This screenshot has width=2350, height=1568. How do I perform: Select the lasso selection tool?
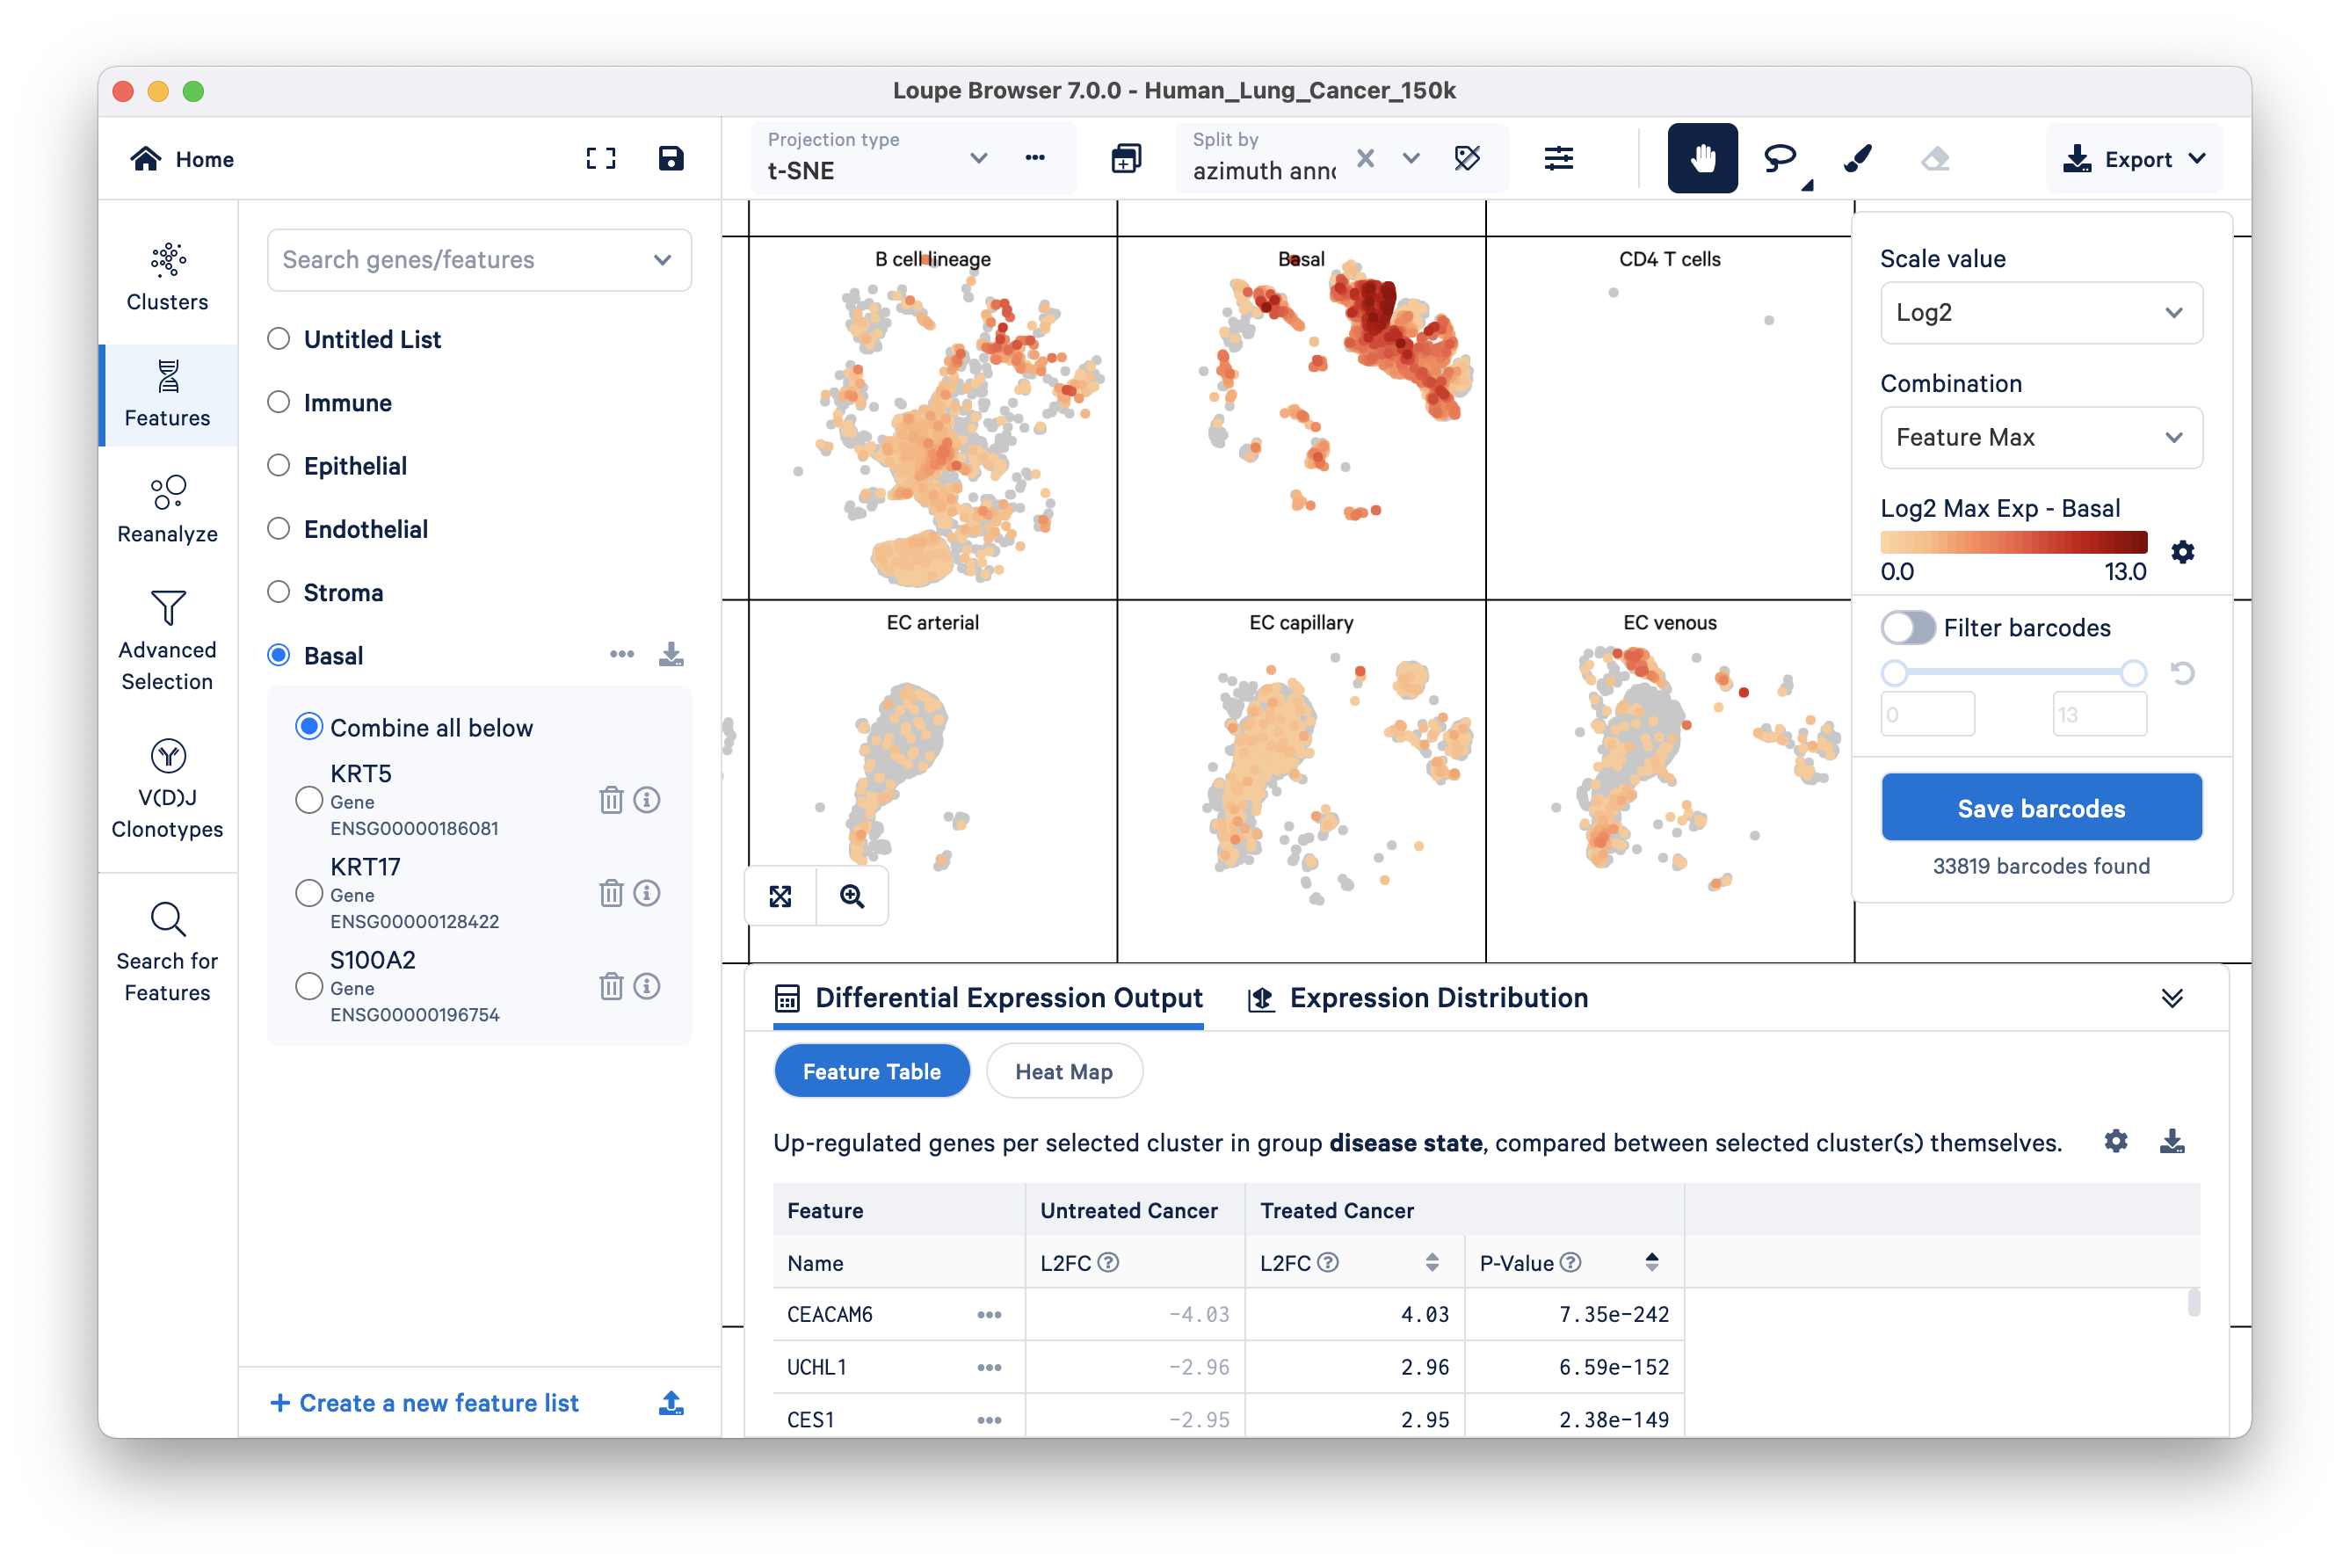click(1779, 158)
